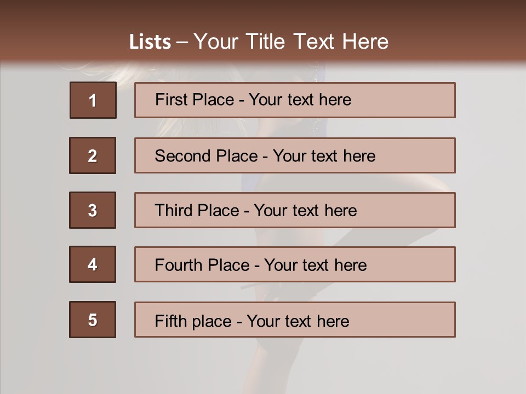Click the Second Place text box
This screenshot has height=394, width=526.
click(295, 155)
